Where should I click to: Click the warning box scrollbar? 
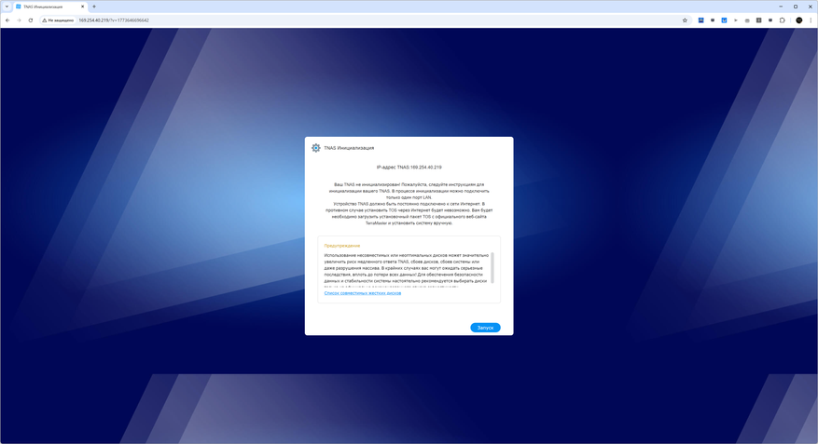pyautogui.click(x=492, y=268)
